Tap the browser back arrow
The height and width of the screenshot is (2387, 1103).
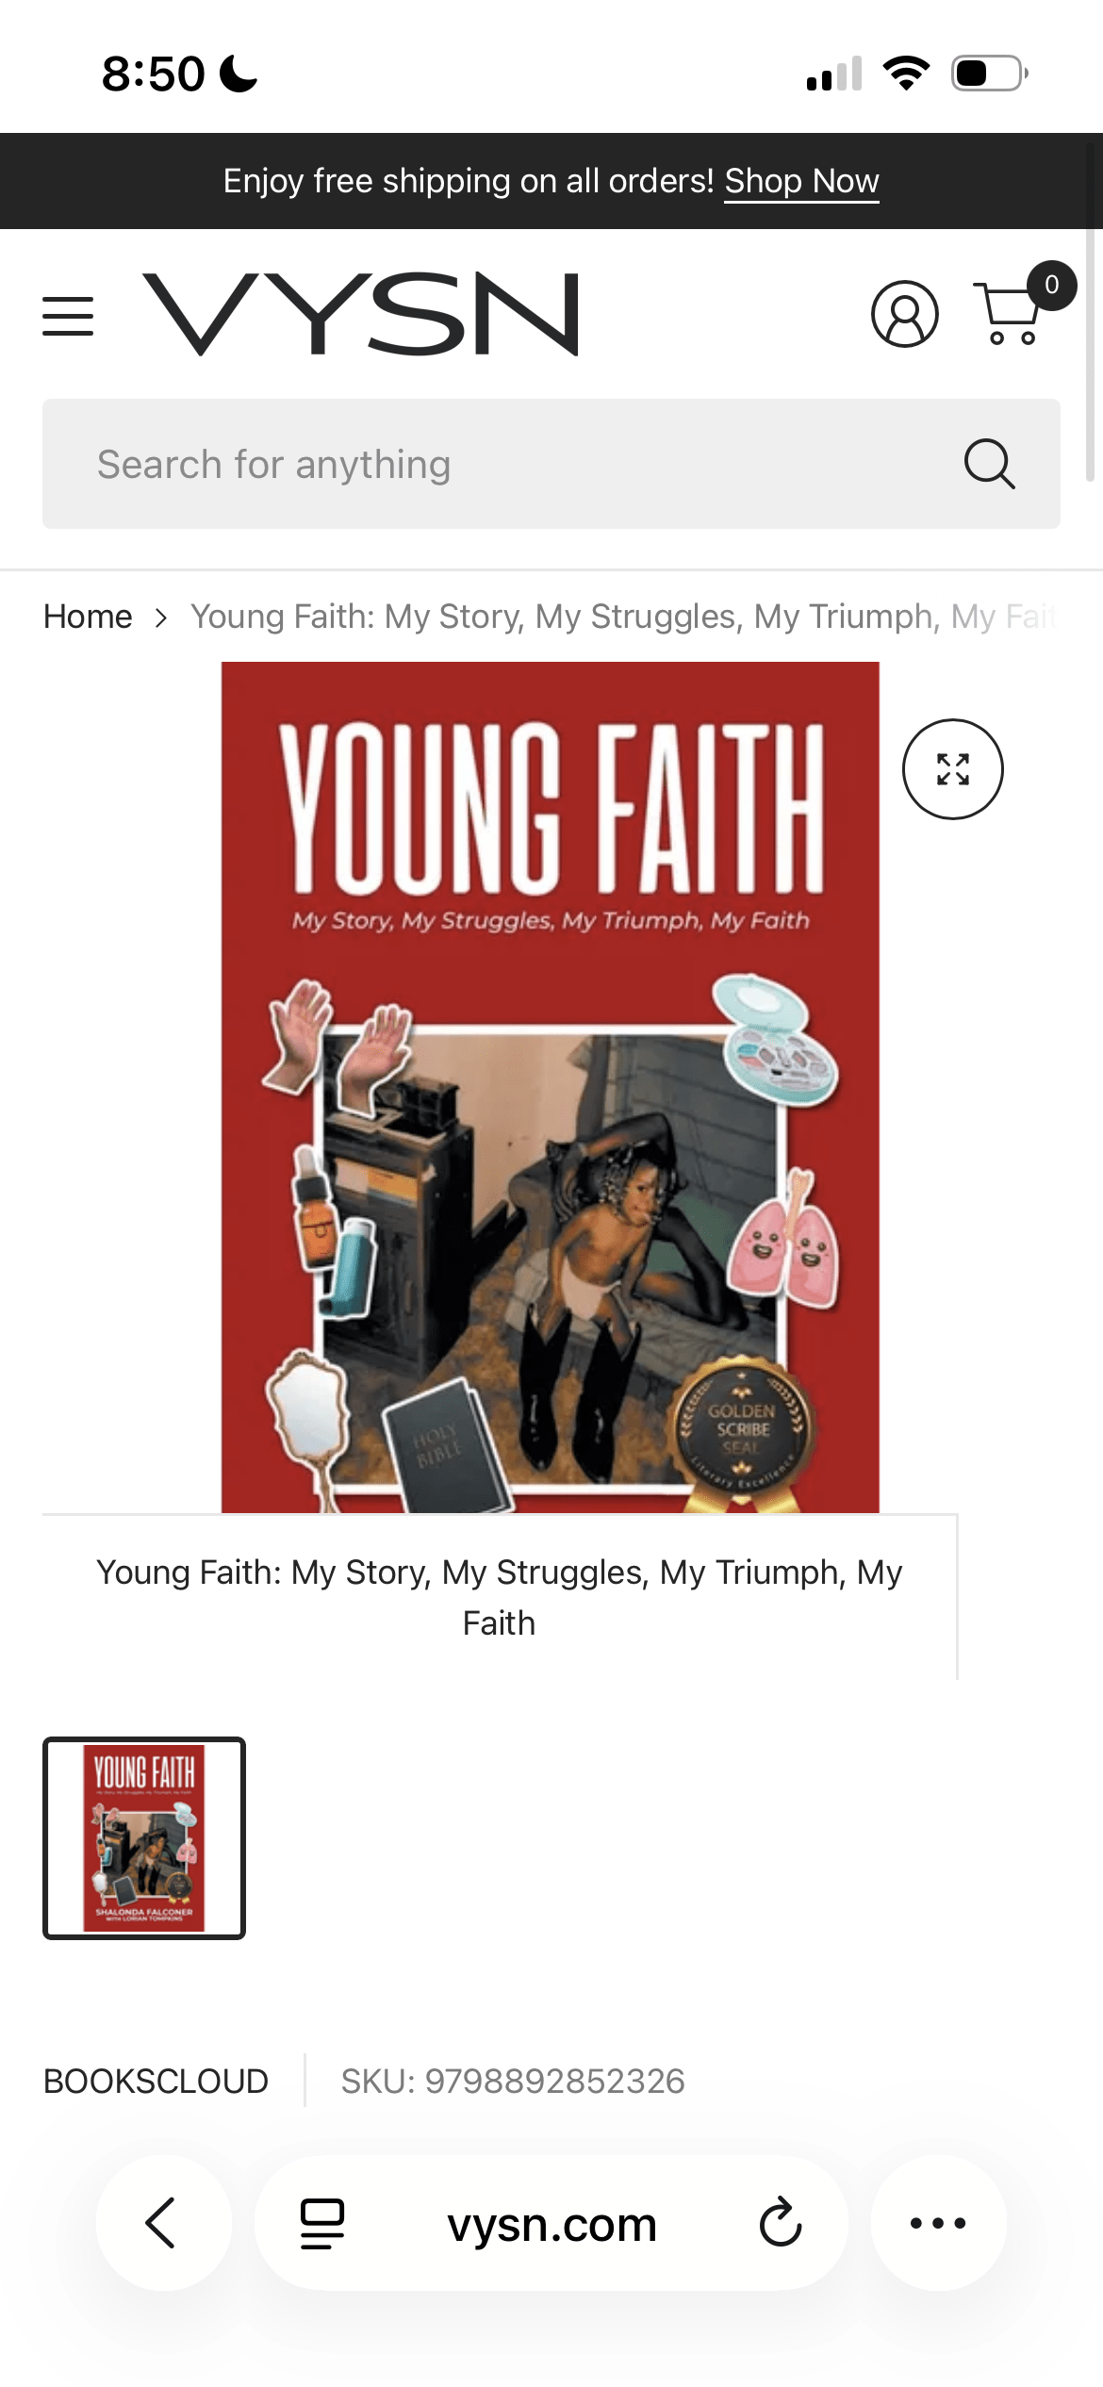tap(162, 2223)
